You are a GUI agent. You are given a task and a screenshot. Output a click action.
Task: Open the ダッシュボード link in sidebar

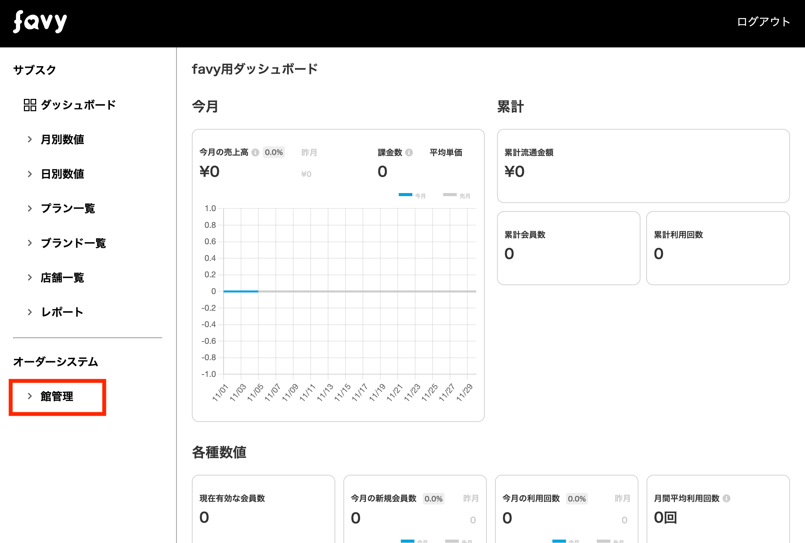(x=78, y=105)
